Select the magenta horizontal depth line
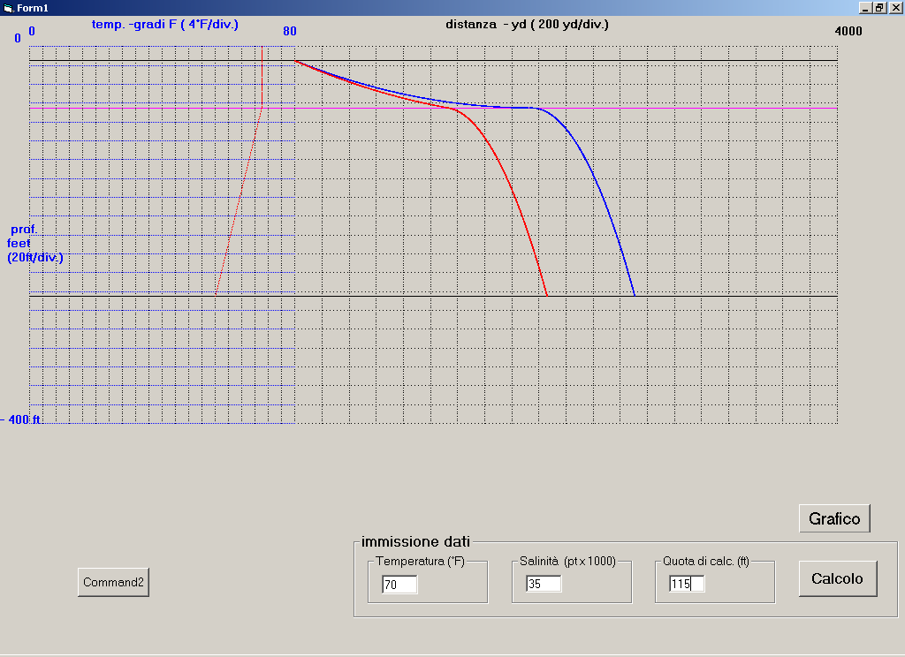The image size is (905, 657). coord(707,108)
